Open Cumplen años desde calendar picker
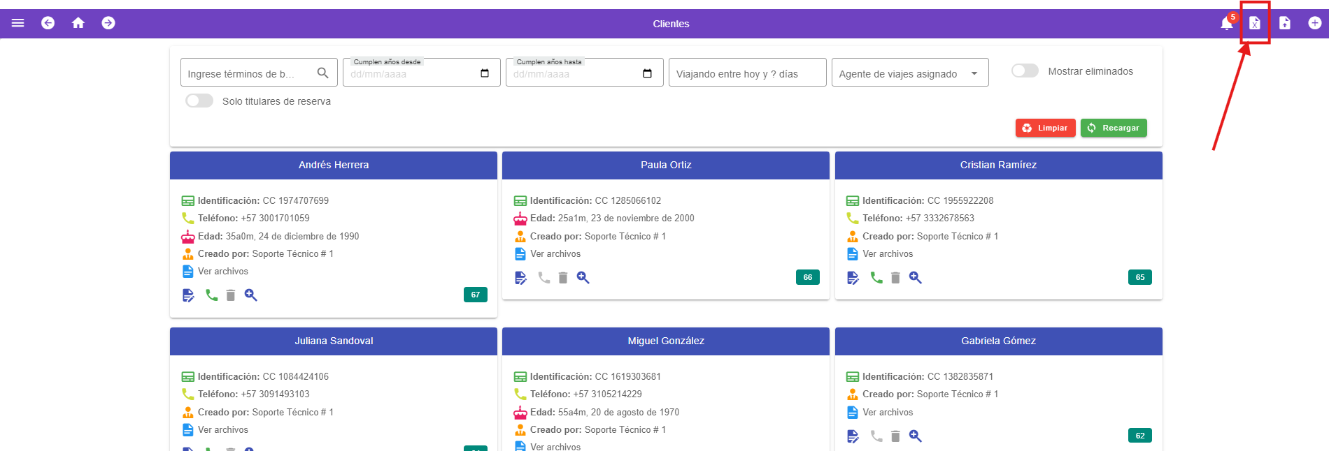 485,73
